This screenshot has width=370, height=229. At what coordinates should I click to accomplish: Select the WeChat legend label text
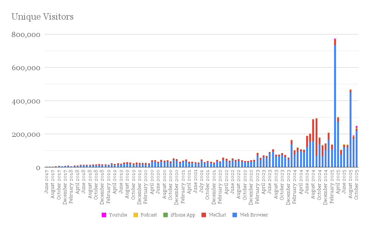217,215
